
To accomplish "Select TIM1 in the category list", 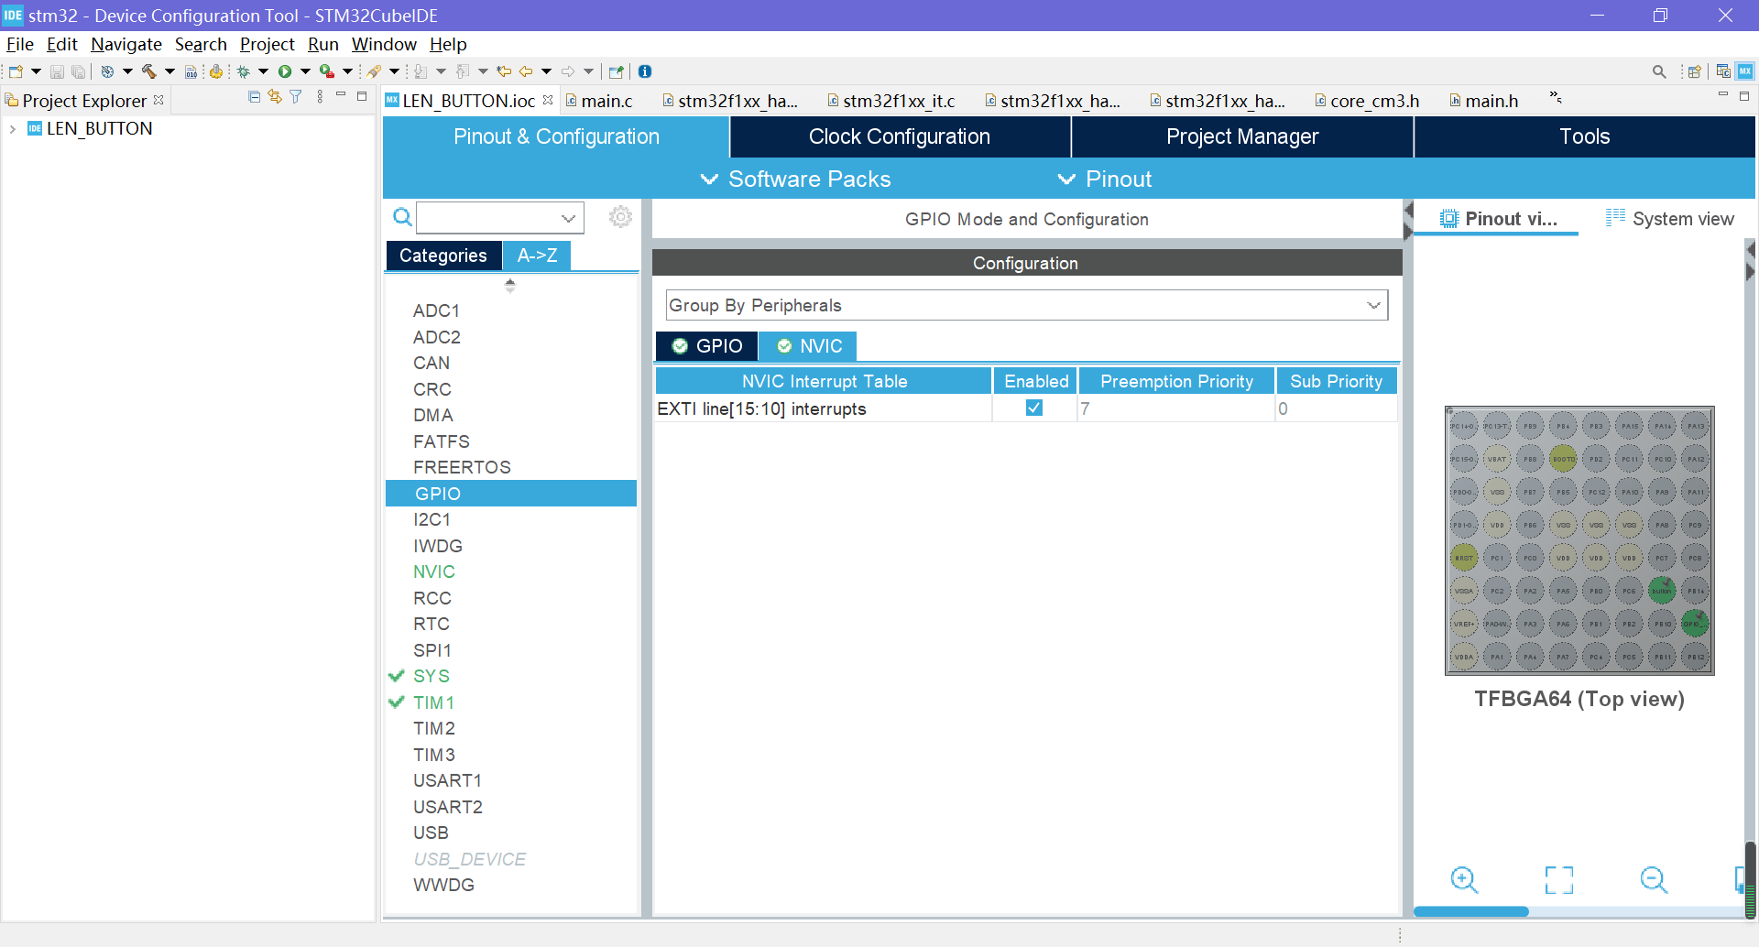I will (x=433, y=702).
